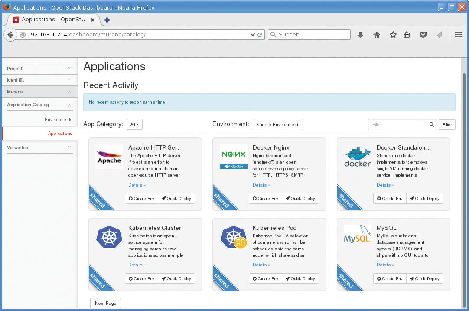Click the Kubernetes Cluster wheel icon
Viewport: 469px width, 311px height.
click(109, 237)
